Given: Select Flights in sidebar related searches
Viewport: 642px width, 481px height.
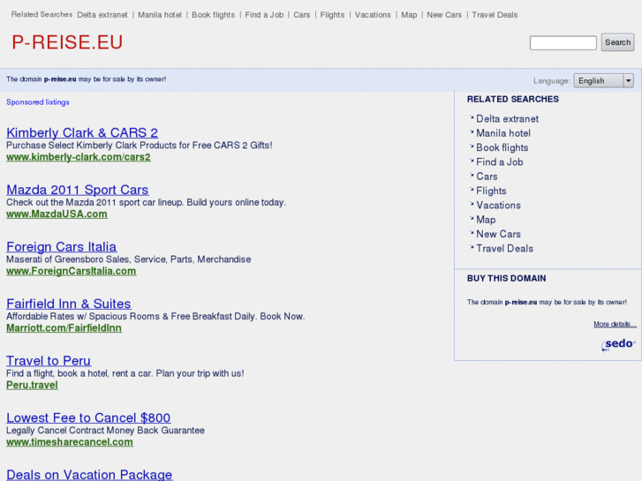Looking at the screenshot, I should pyautogui.click(x=491, y=192).
